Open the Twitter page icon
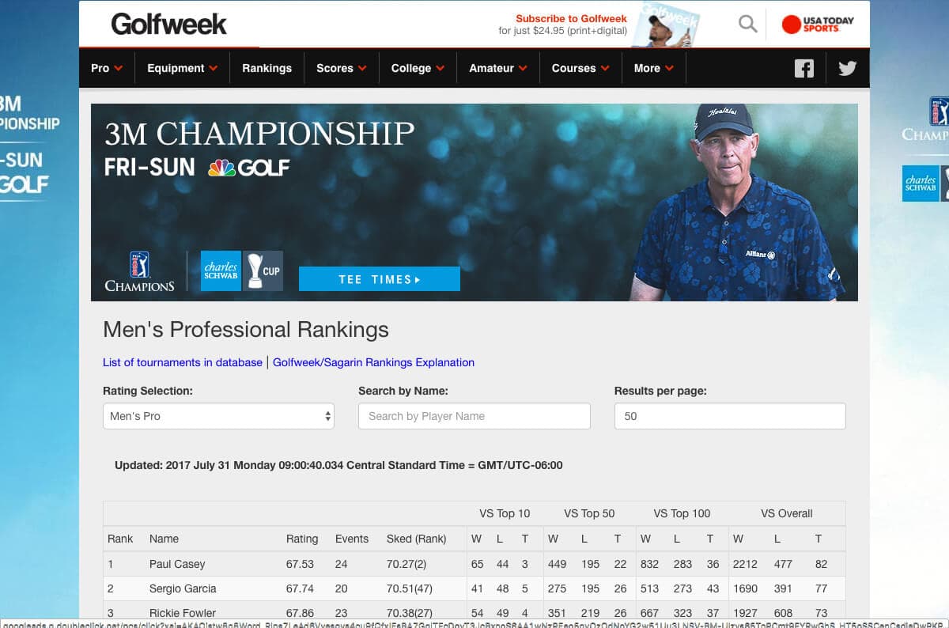Viewport: 949px width, 628px height. click(848, 68)
